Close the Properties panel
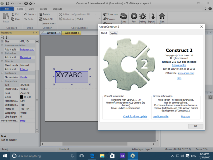Image resolution: width=213 pixels, height=160 pixels. 37,33
